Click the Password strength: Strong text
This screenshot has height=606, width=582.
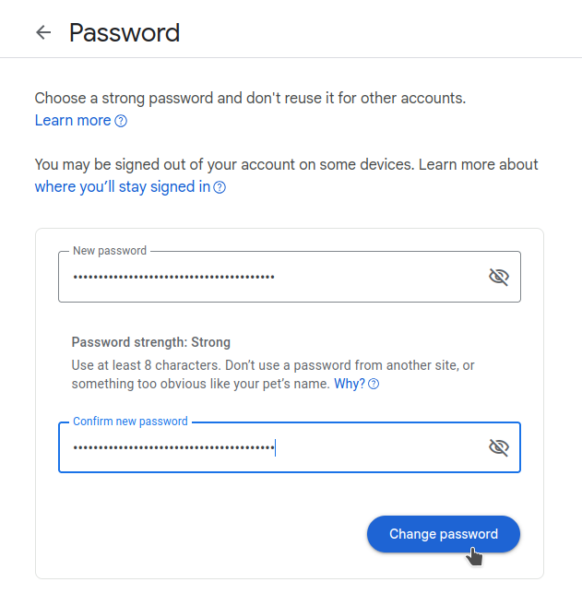pos(151,342)
